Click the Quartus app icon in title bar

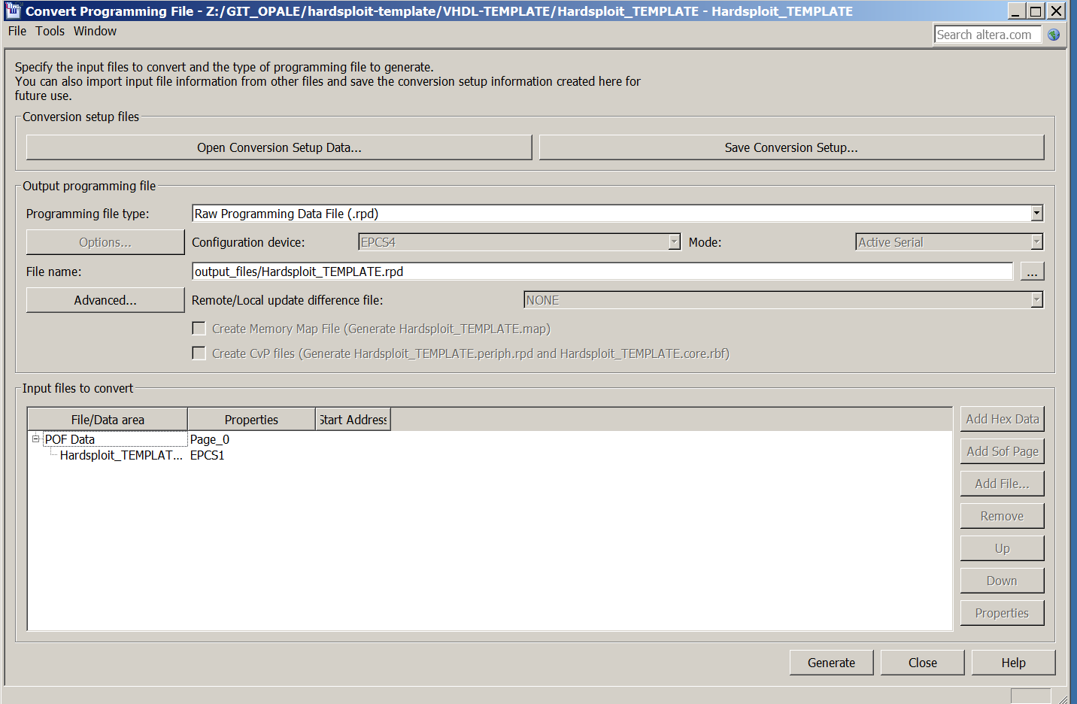13,11
